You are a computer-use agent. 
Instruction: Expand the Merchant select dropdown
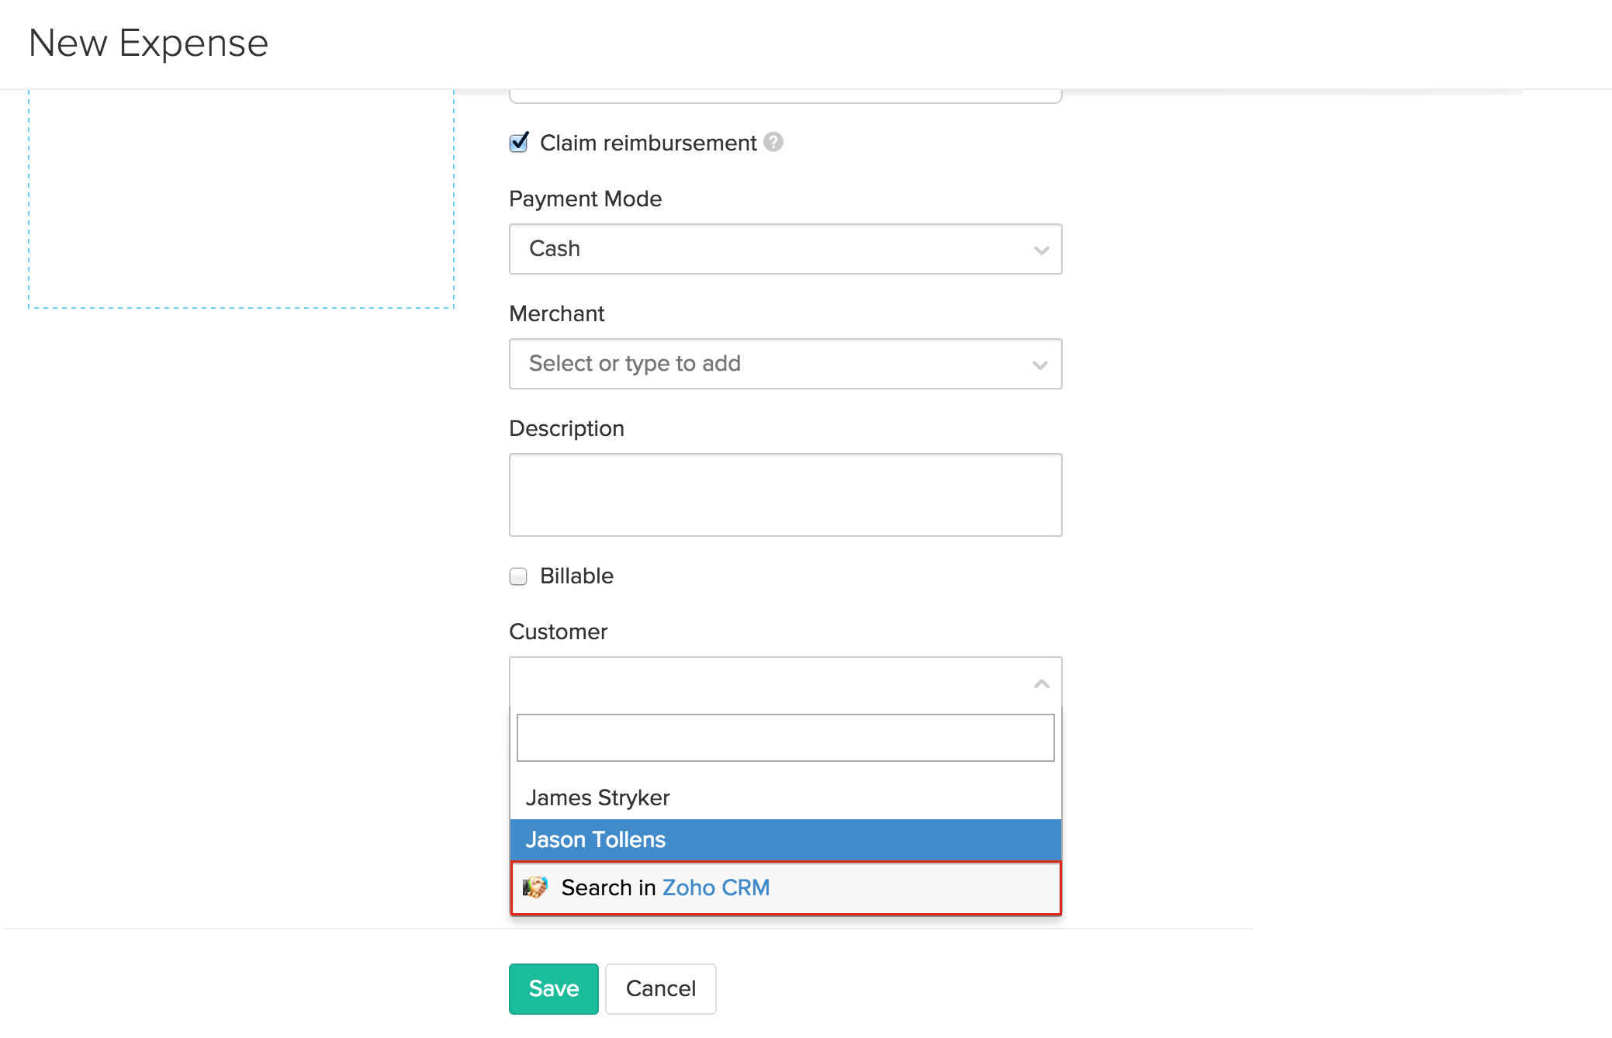1039,365
